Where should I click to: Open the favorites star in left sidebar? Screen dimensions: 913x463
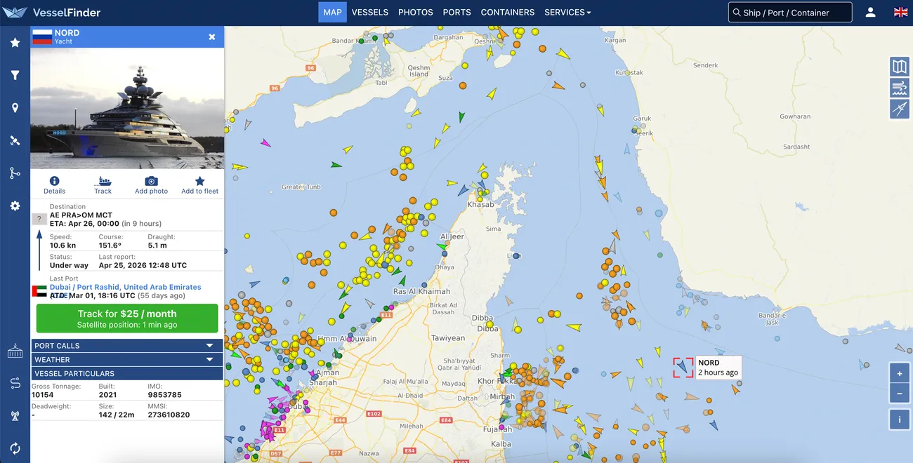15,43
